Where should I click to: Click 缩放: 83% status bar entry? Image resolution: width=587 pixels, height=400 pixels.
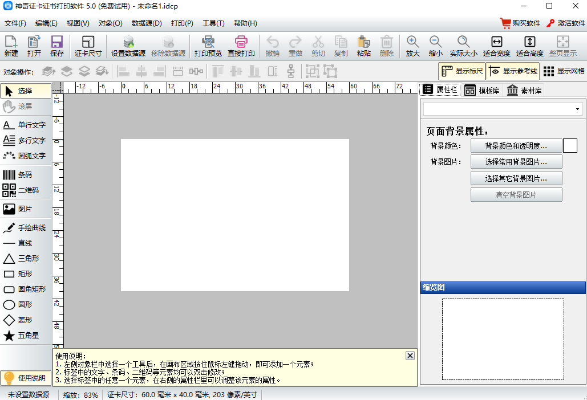click(80, 395)
